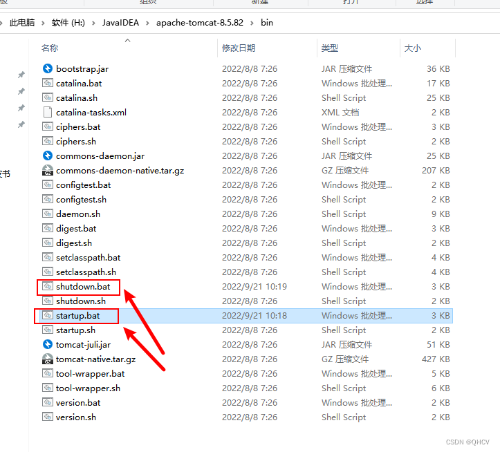Screen dimensions: 500x452
Task: Select file name configtest.bat
Action: [84, 185]
